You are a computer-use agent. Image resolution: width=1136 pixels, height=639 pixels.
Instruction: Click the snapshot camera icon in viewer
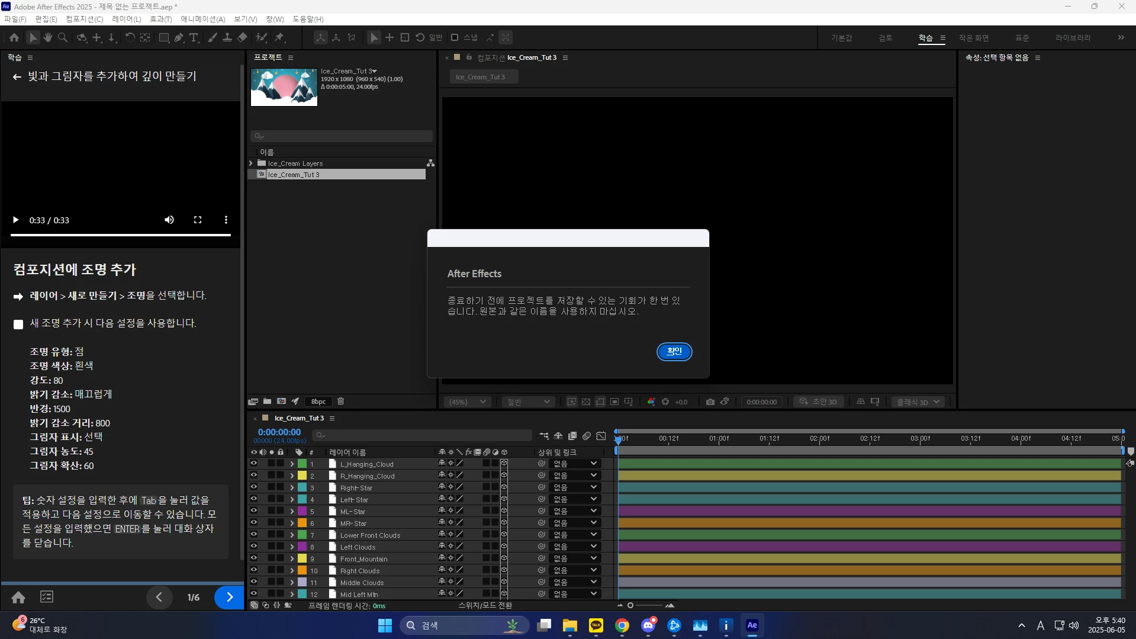[710, 402]
